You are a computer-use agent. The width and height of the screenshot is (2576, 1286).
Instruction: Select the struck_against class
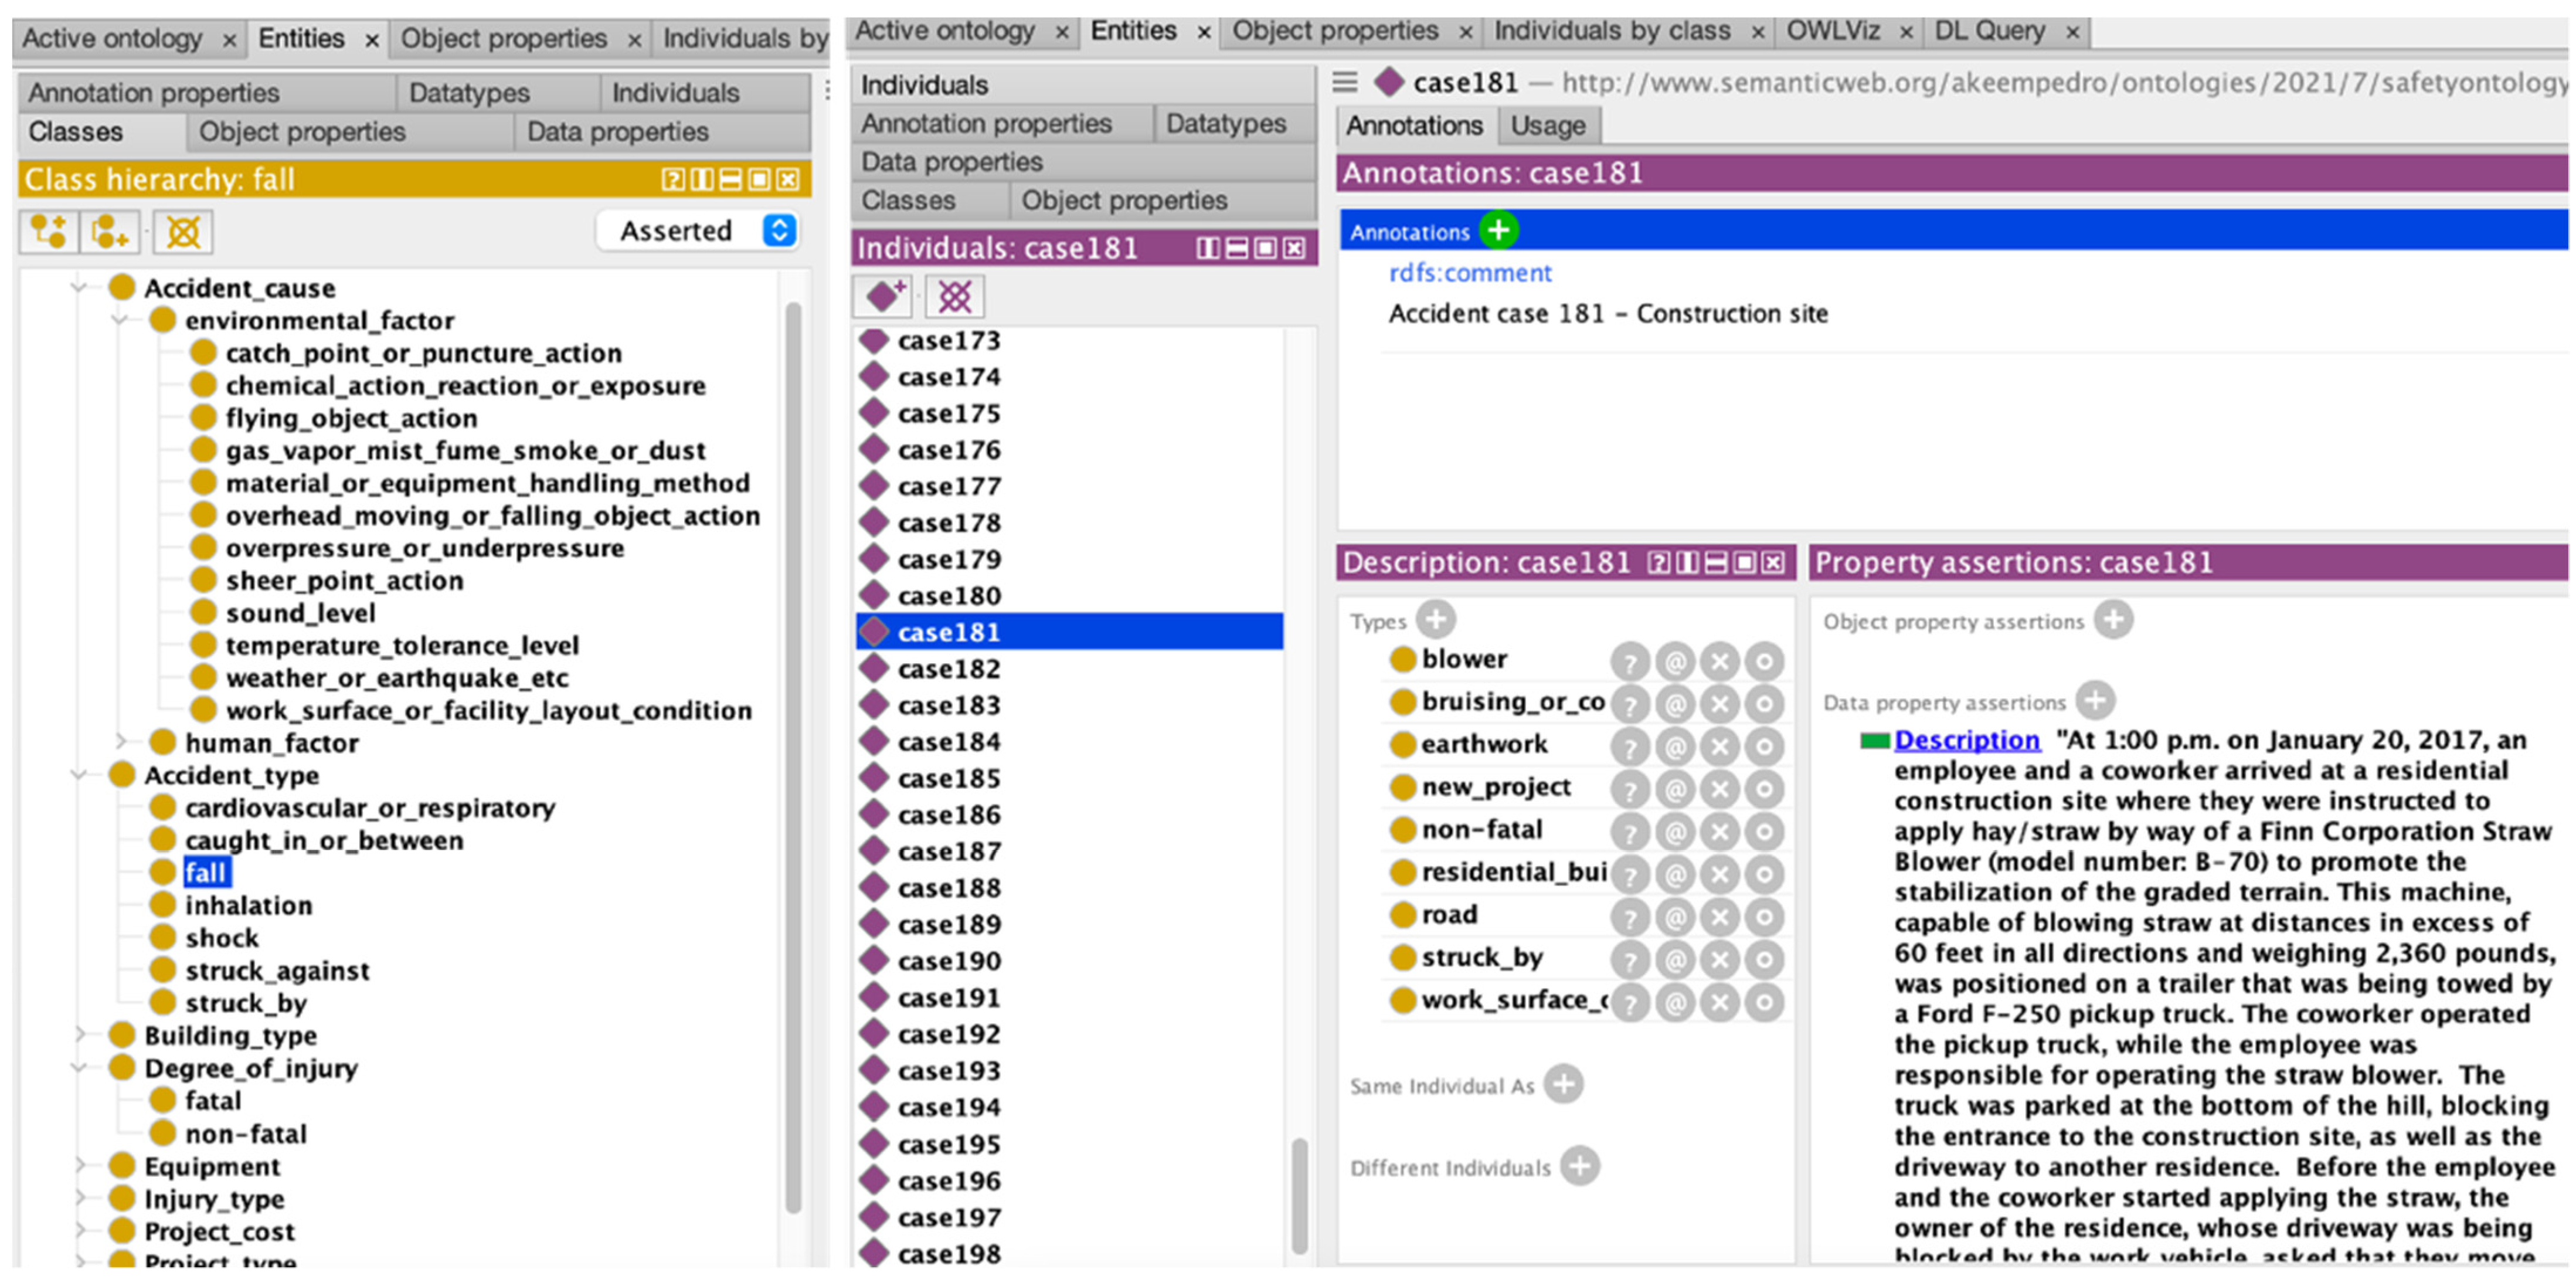click(x=277, y=970)
